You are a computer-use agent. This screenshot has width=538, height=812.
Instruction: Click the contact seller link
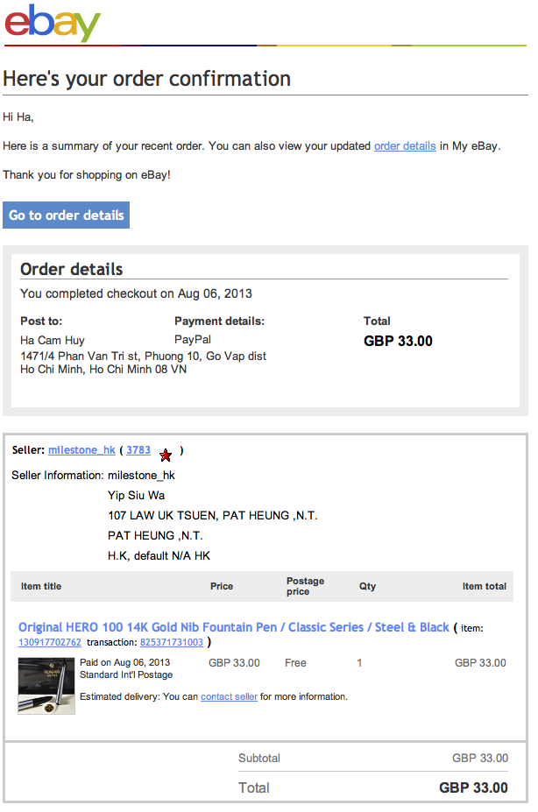tap(229, 697)
